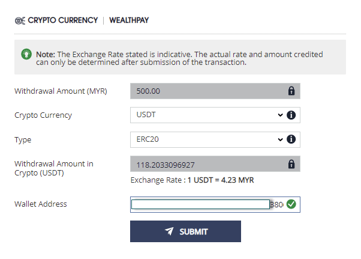
Task: Click the chevron arrow of ERC20 dropdown
Action: (x=280, y=139)
